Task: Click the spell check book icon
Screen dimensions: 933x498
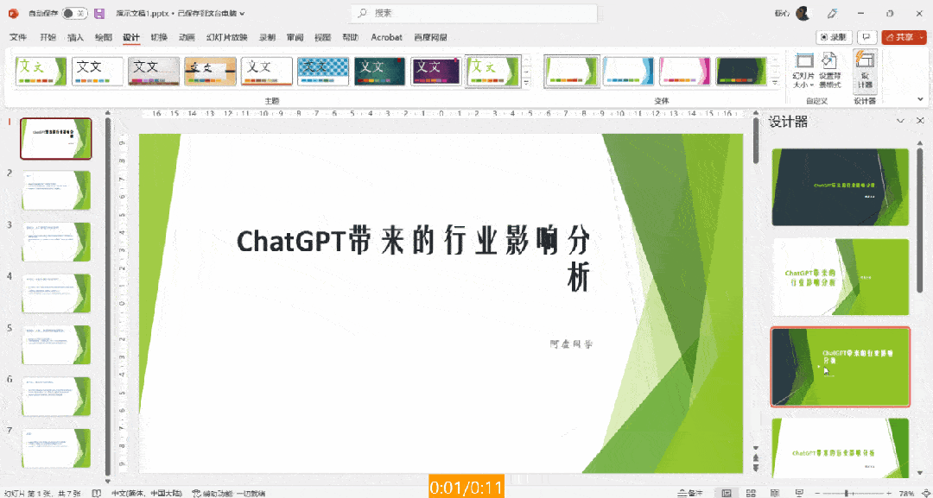Action: (x=97, y=493)
